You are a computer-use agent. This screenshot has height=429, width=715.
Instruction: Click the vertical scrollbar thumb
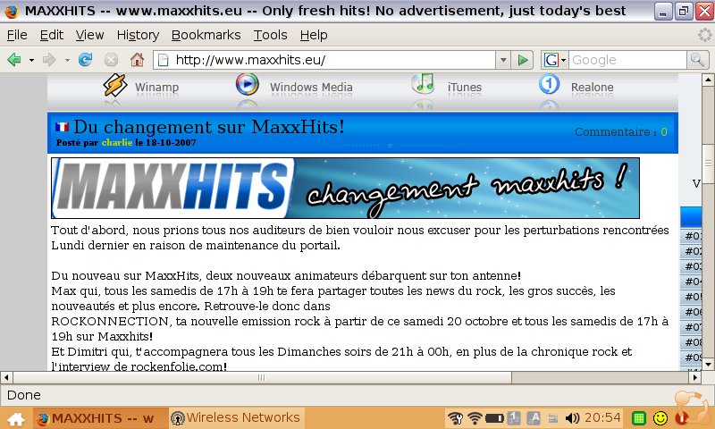coord(708,164)
